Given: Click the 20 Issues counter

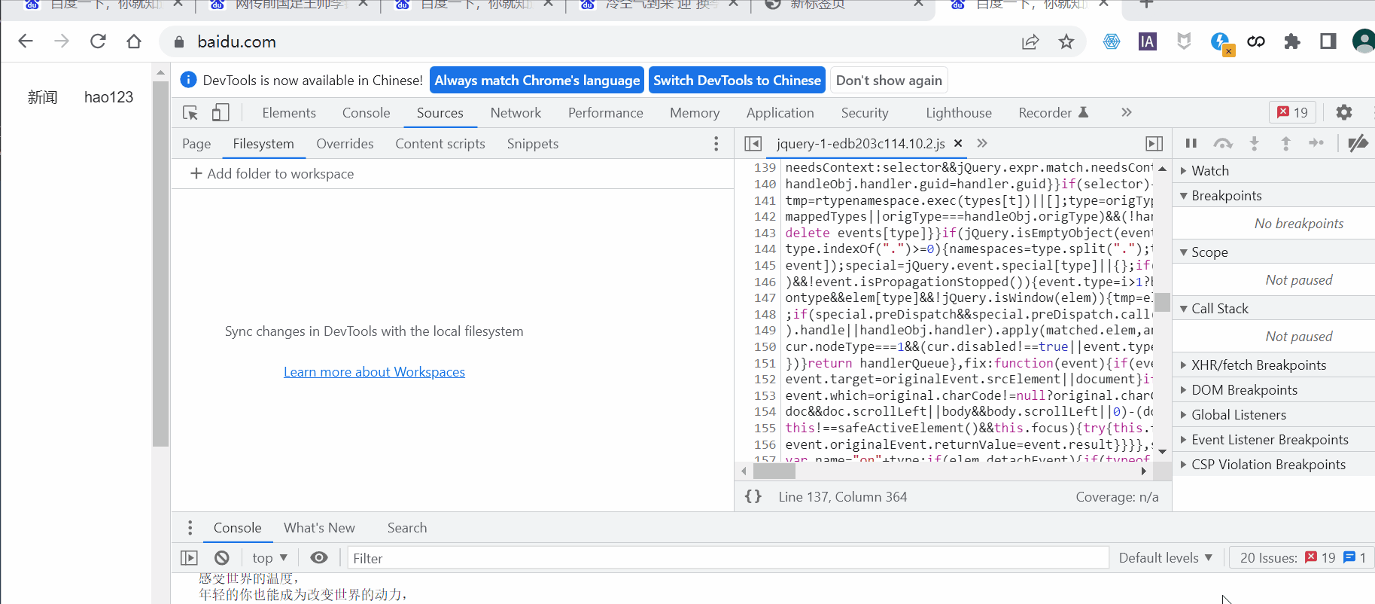Looking at the screenshot, I should coord(1303,558).
